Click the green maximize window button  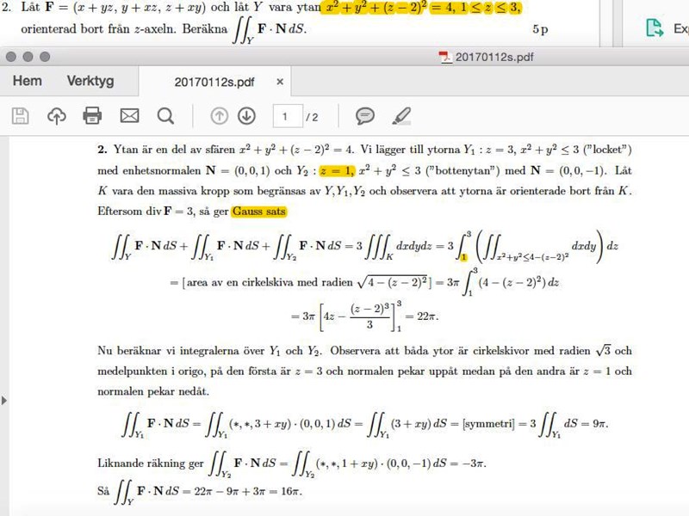46,57
